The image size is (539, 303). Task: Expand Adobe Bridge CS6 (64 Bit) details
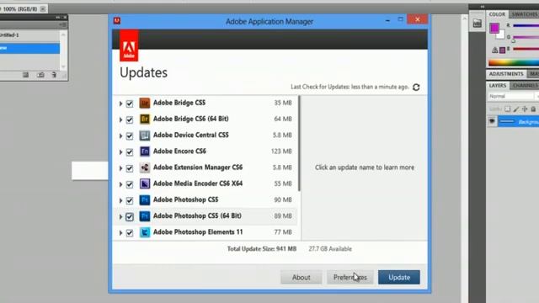pos(120,120)
